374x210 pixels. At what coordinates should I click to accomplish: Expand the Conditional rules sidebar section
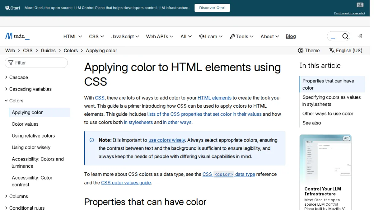click(x=25, y=208)
